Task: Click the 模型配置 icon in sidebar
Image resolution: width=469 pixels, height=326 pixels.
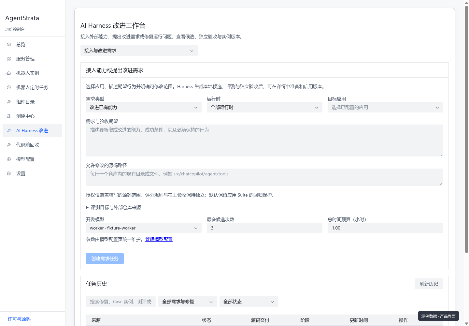Action: (x=9, y=159)
